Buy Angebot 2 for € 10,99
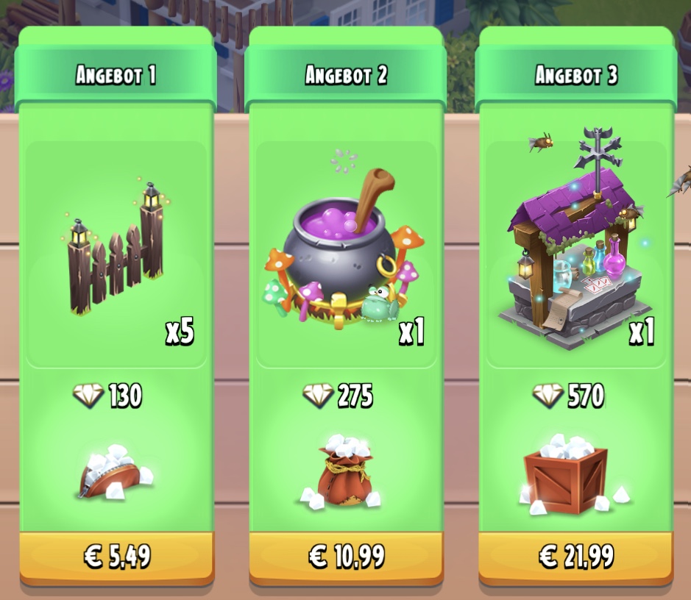 347,557
